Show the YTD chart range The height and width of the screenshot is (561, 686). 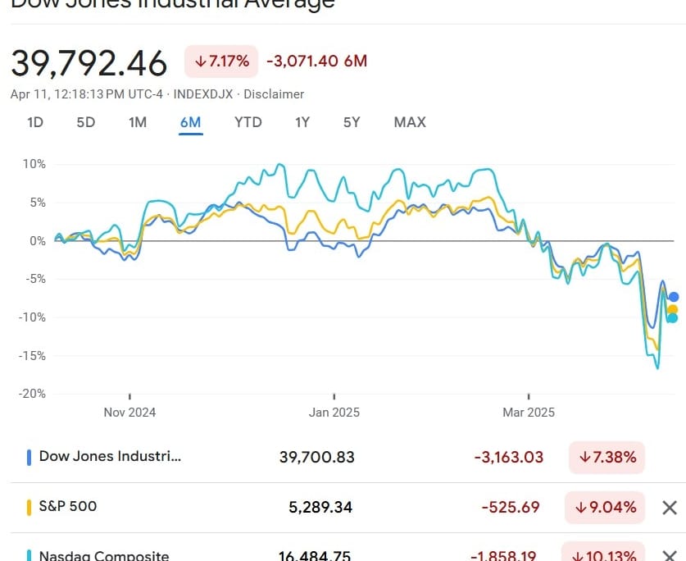pos(248,122)
